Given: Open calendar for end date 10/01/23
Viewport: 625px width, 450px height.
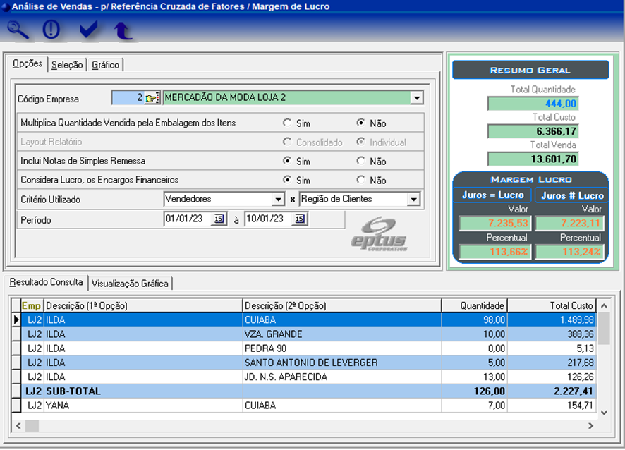Looking at the screenshot, I should click(x=299, y=219).
